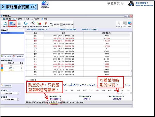Select the row dated 2002-06-21 ~ 2002-06-24
This screenshot has height=117, width=155.
pyautogui.click(x=78, y=49)
